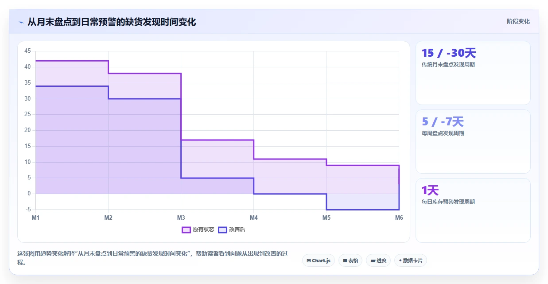Toggle the 原有状态 legend swatch
This screenshot has width=548, height=284.
(x=186, y=230)
